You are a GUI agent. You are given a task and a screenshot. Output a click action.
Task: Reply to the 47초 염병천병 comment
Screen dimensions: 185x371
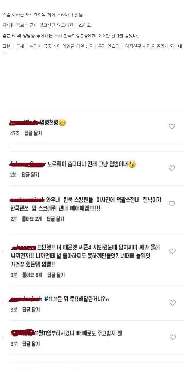pos(33,133)
